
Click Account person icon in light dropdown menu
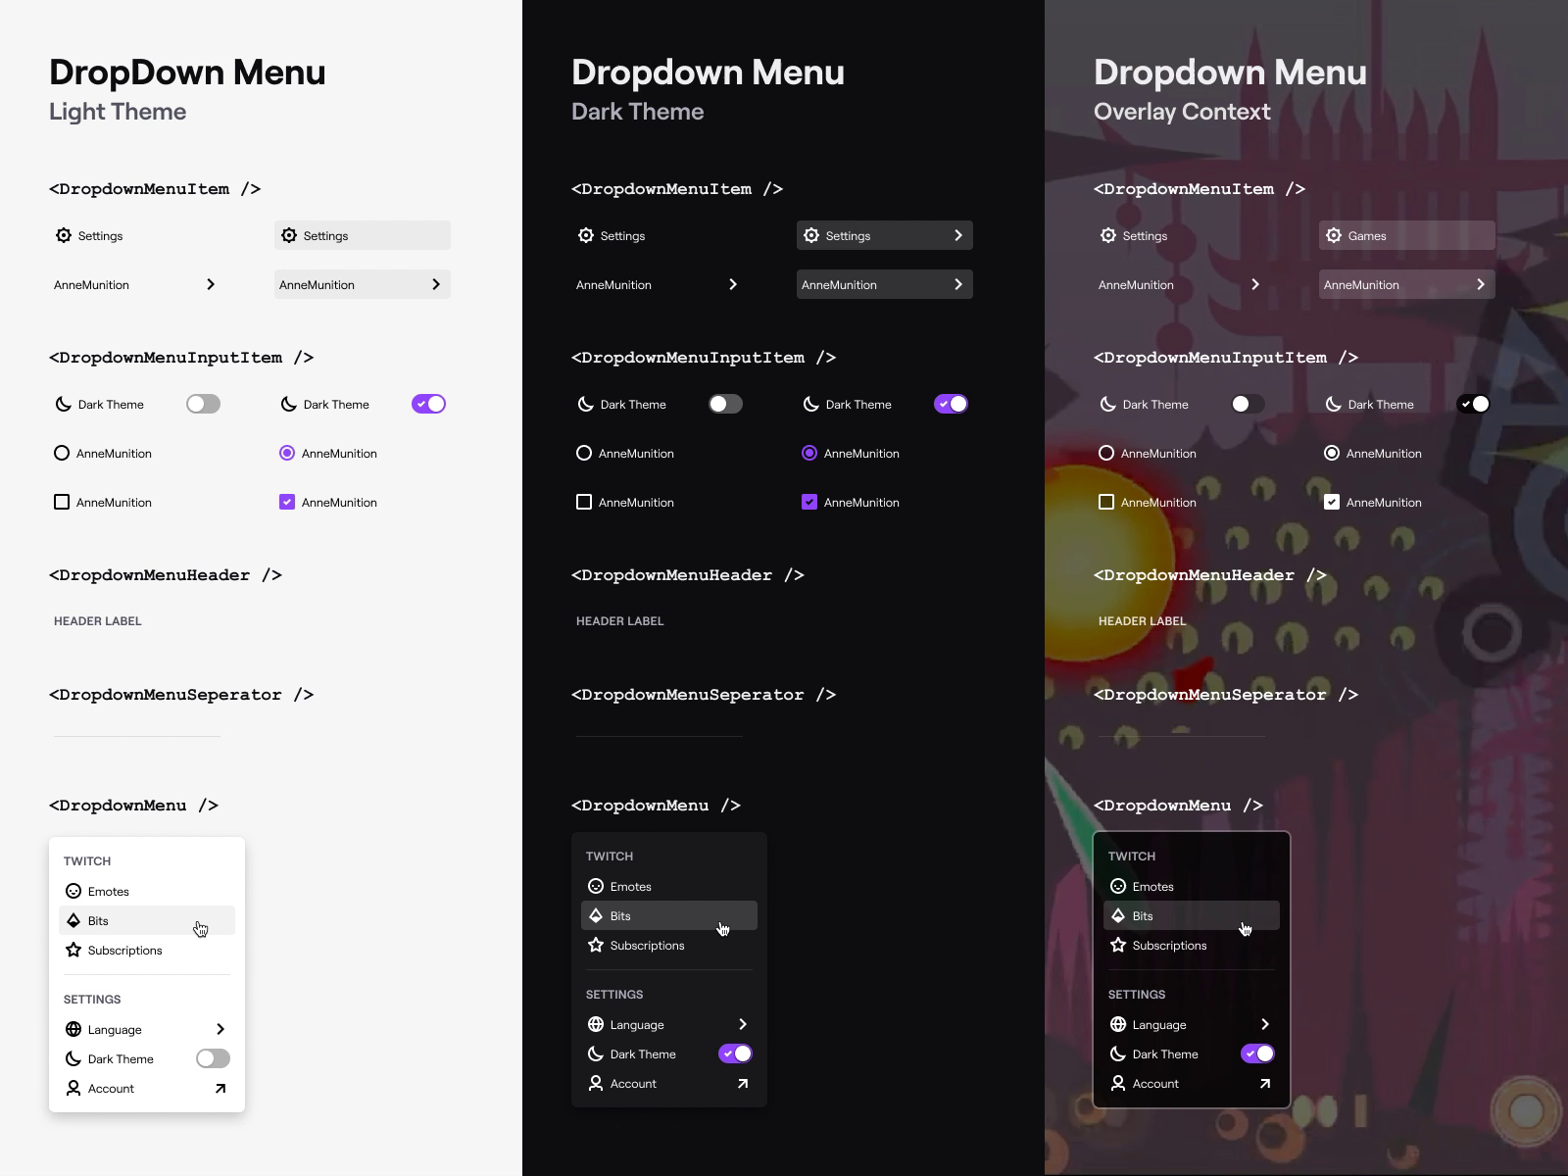pos(73,1089)
